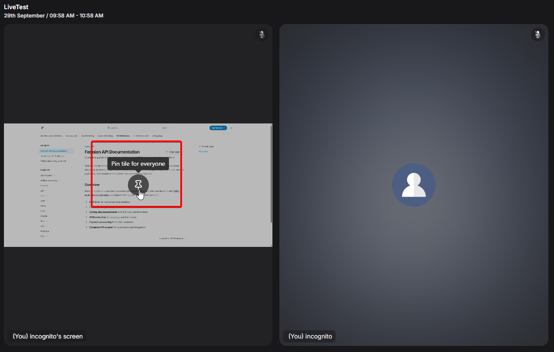
Task: Click the Overview link under On this page
Action: (x=203, y=151)
